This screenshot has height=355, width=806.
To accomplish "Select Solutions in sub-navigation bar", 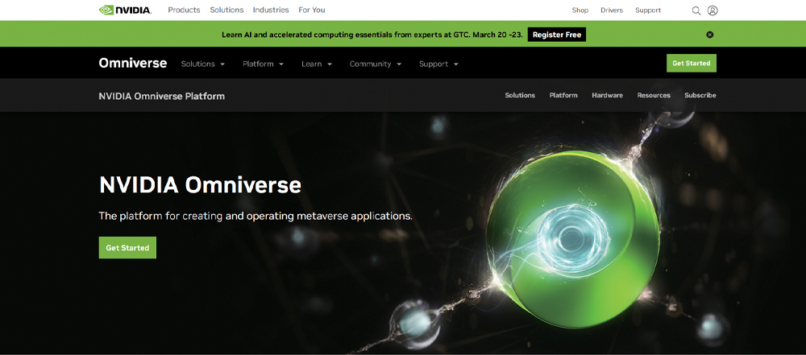I will point(520,96).
